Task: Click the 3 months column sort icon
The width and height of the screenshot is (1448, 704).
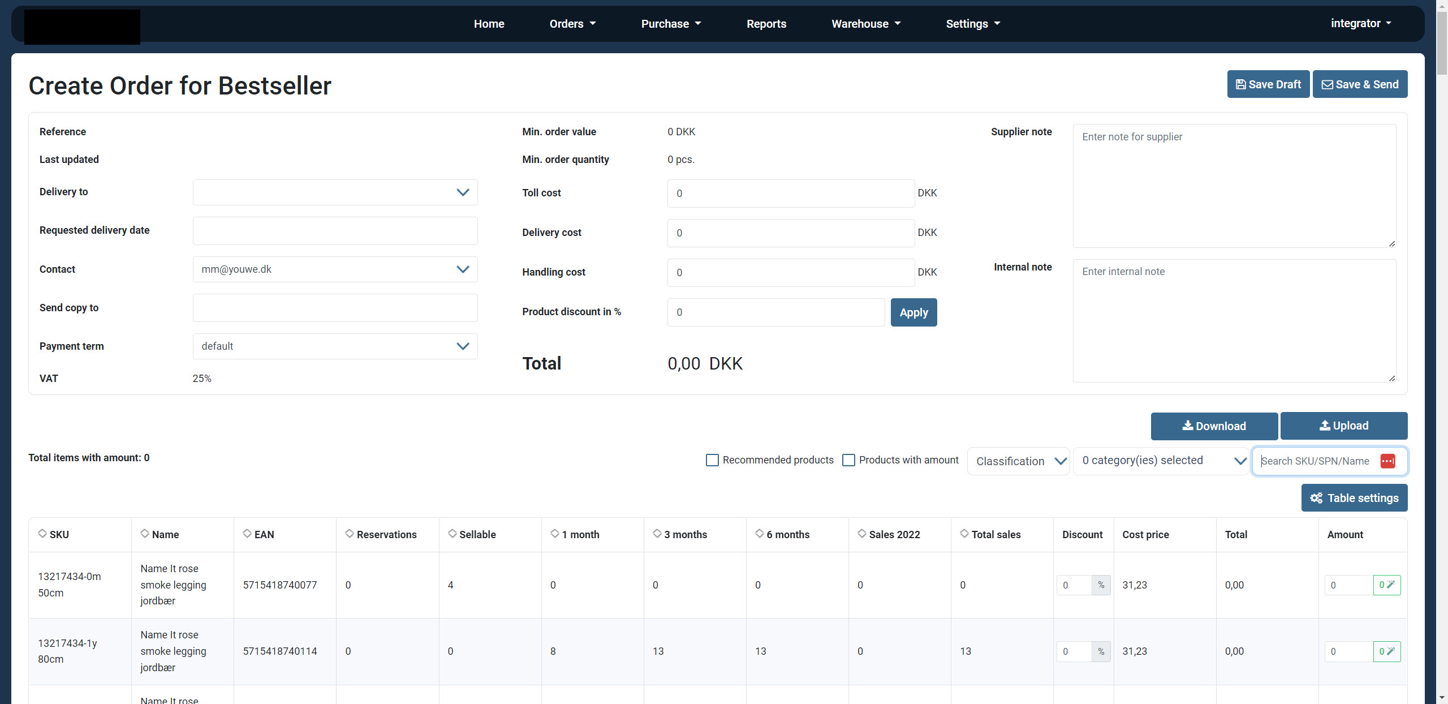Action: pos(657,534)
